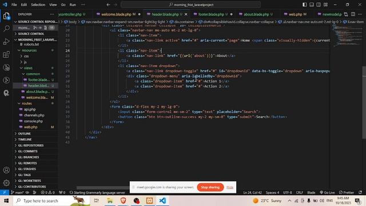Open the Windows Start menu

[x=6, y=201]
